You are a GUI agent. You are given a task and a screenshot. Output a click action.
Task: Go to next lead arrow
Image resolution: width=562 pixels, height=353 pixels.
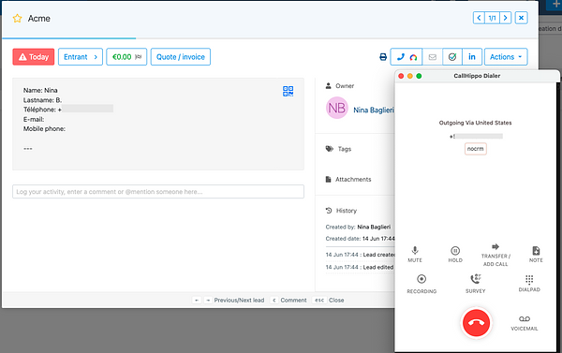click(506, 18)
